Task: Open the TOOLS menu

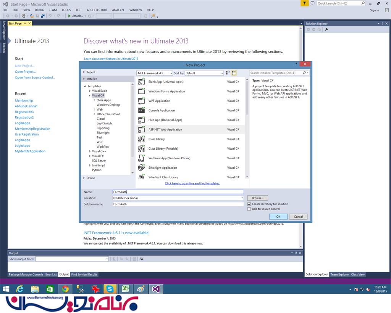Action: [x=66, y=10]
